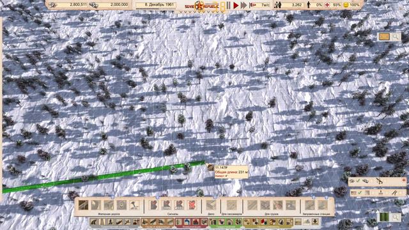Toggle the second checkbox in upper options row
Image resolution: width=409 pixels, height=230 pixels.
372,181
